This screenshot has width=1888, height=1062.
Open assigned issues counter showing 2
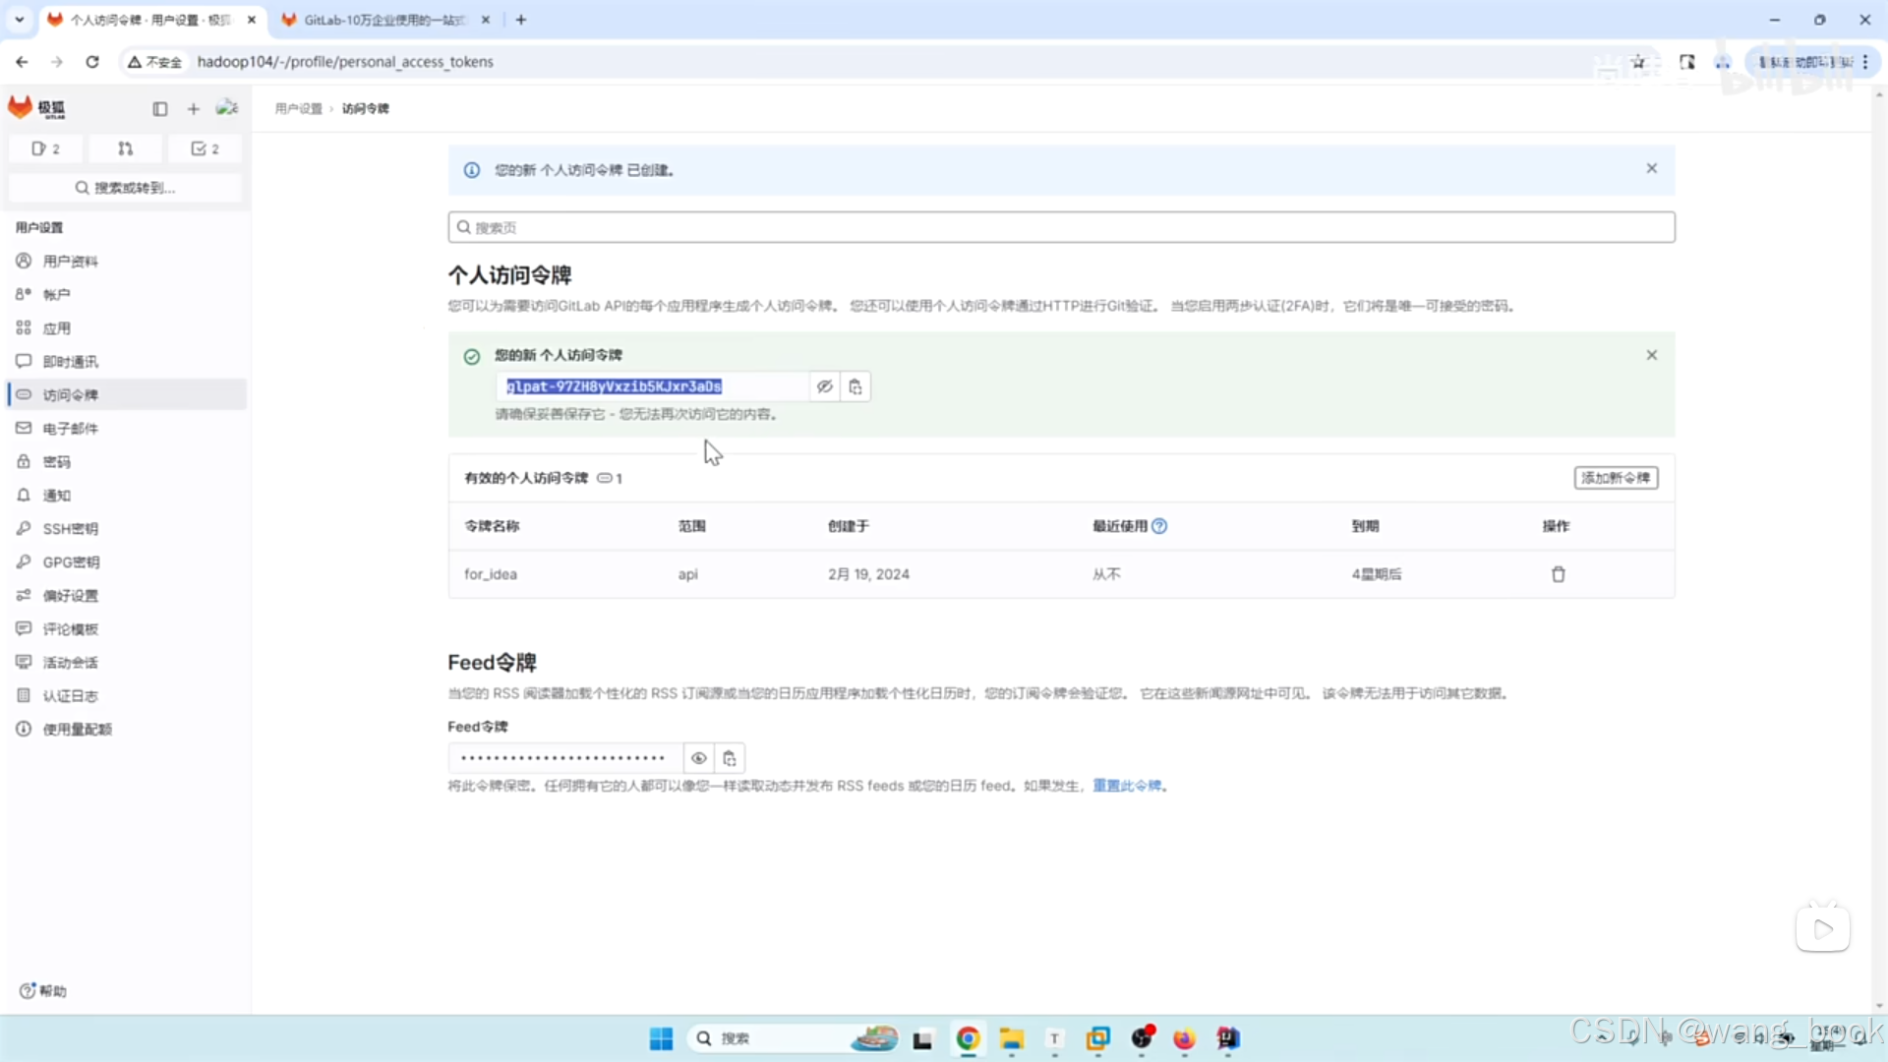click(x=45, y=148)
